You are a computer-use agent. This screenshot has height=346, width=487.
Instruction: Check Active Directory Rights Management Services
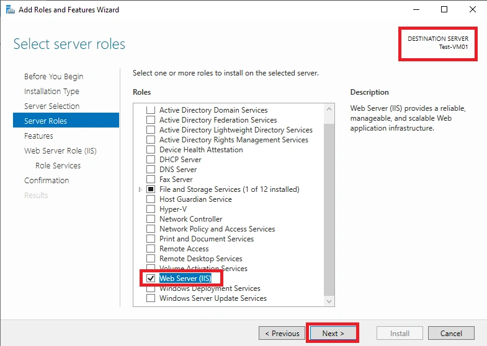[x=151, y=140]
